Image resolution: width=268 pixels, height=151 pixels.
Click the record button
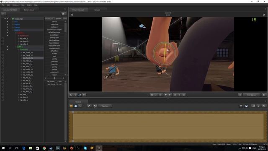pos(166,95)
